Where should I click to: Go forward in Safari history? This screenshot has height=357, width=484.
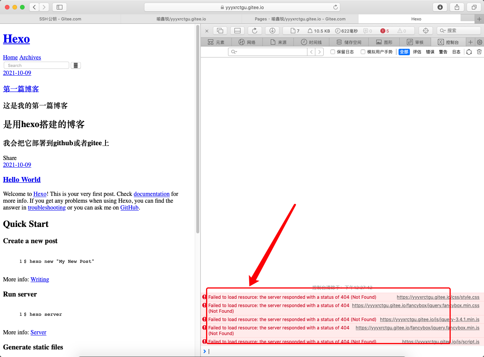click(44, 7)
